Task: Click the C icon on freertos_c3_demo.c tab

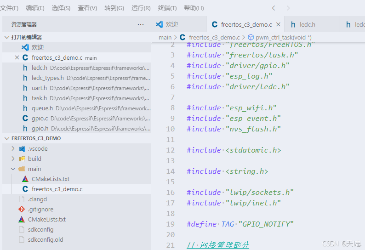Action: click(x=215, y=24)
